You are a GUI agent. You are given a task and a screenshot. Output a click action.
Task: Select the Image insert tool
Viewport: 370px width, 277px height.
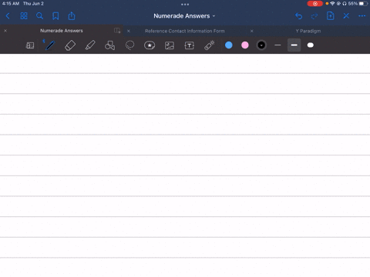[170, 45]
